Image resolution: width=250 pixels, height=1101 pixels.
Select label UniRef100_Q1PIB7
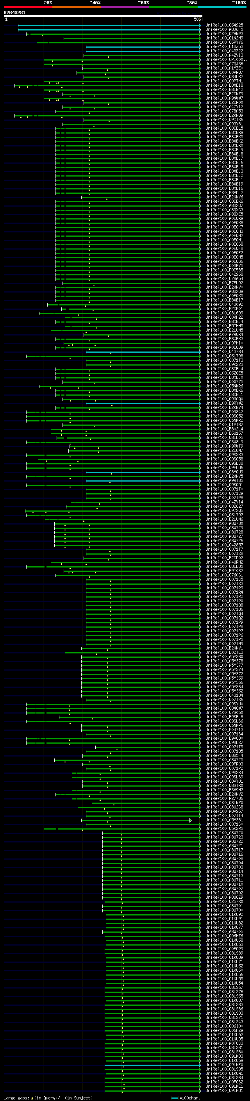pos(224,425)
